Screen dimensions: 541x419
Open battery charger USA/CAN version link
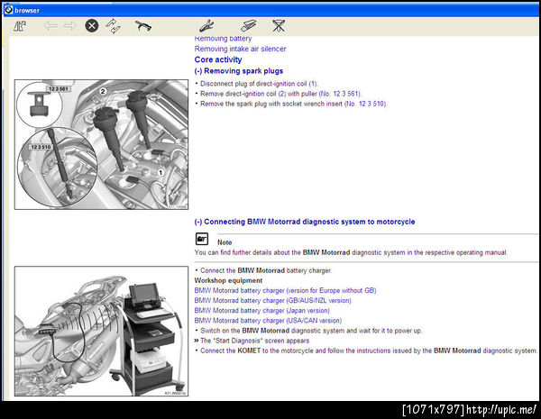pos(268,321)
